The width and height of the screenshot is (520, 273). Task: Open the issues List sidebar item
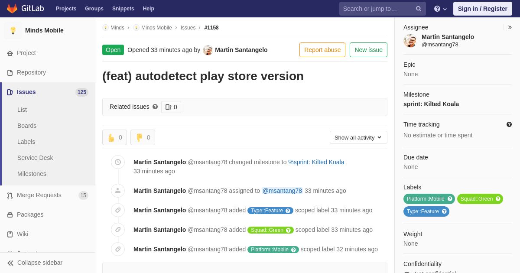click(22, 110)
